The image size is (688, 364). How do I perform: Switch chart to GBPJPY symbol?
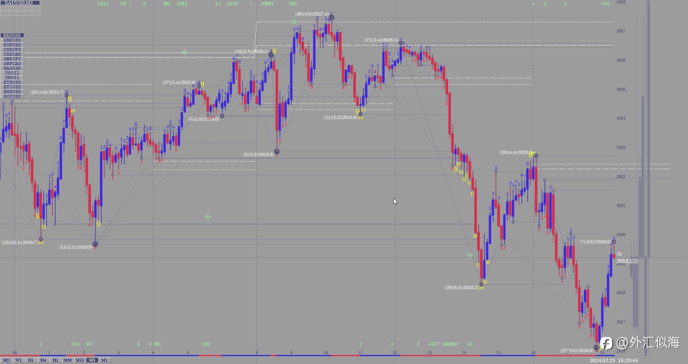[x=12, y=59]
